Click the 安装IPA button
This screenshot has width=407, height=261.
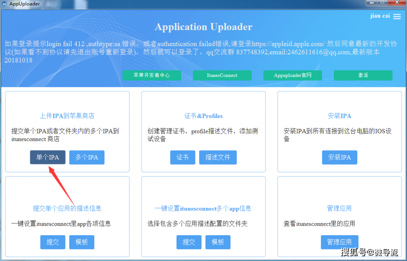(x=339, y=157)
